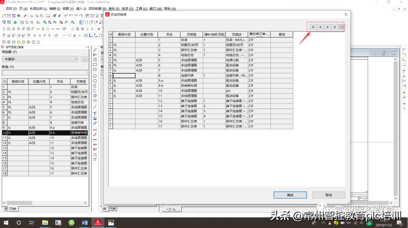Select page 9.b row in dialog table
The width and height of the screenshot is (408, 228).
[x=201, y=86]
